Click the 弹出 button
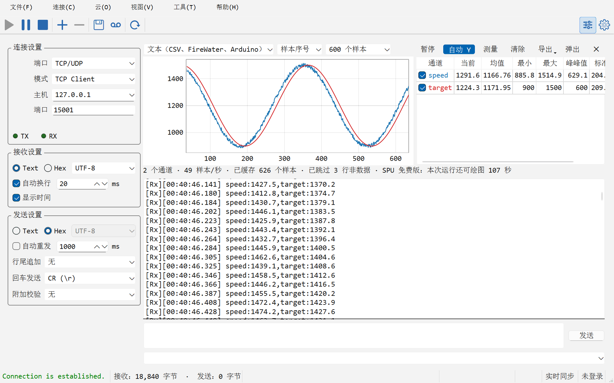The height and width of the screenshot is (383, 614). click(572, 49)
